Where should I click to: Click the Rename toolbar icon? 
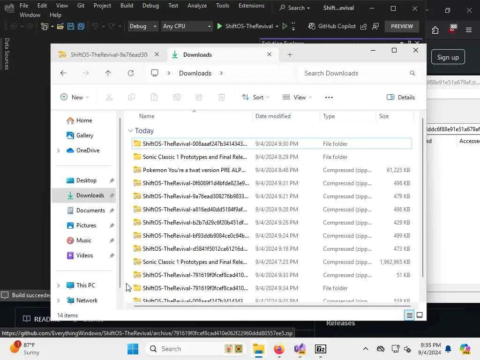pyautogui.click(x=177, y=97)
